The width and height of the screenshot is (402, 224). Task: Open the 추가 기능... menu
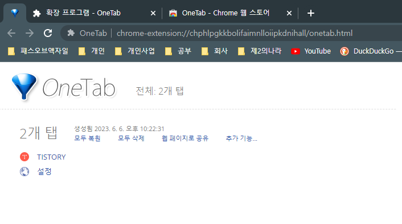241,139
